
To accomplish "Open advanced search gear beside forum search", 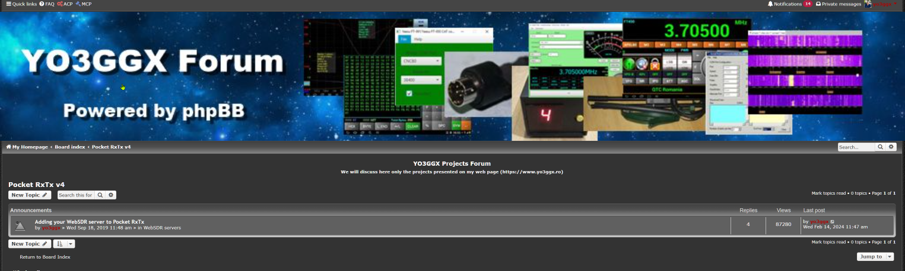I will tap(111, 195).
